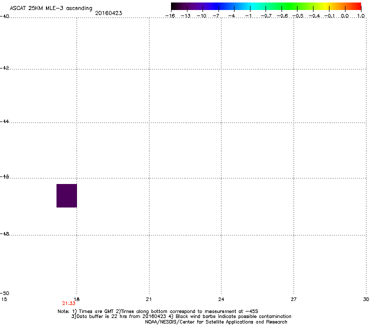Click the -7 color scale label
370x325 pixels.
click(216, 16)
